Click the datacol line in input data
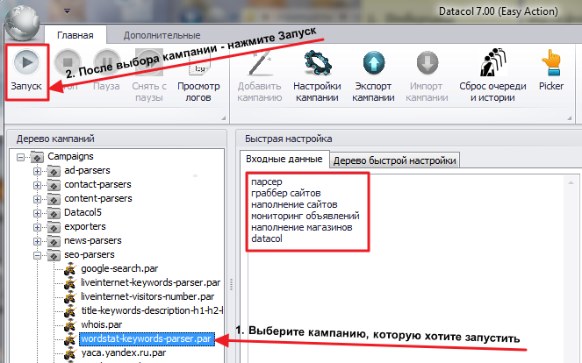 pos(267,238)
